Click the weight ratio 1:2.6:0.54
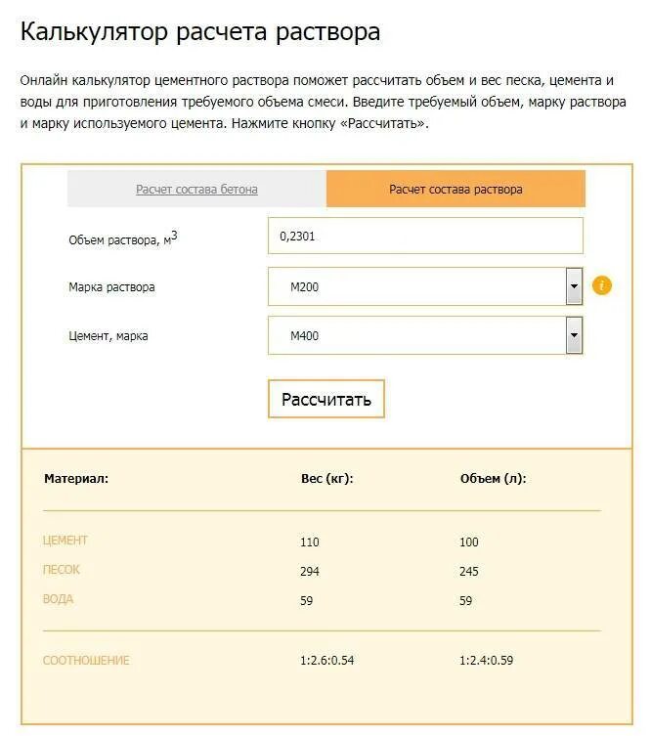 (x=326, y=661)
